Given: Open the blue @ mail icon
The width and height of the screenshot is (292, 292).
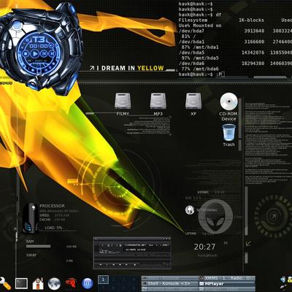Looking at the screenshot, I should (88, 283).
